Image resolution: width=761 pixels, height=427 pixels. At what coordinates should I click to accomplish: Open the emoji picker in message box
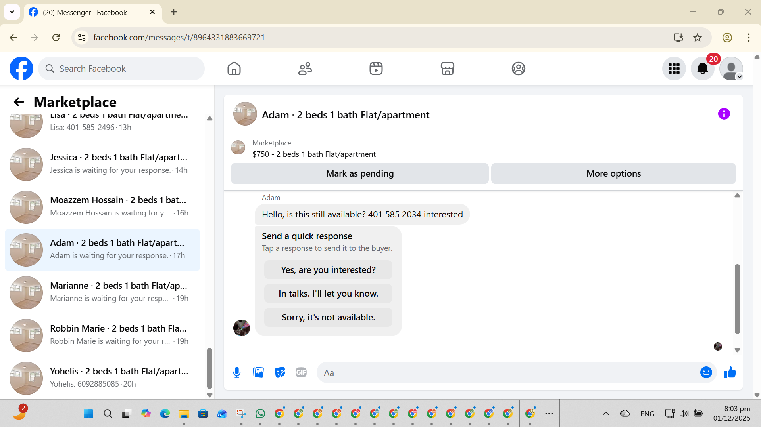tap(706, 372)
